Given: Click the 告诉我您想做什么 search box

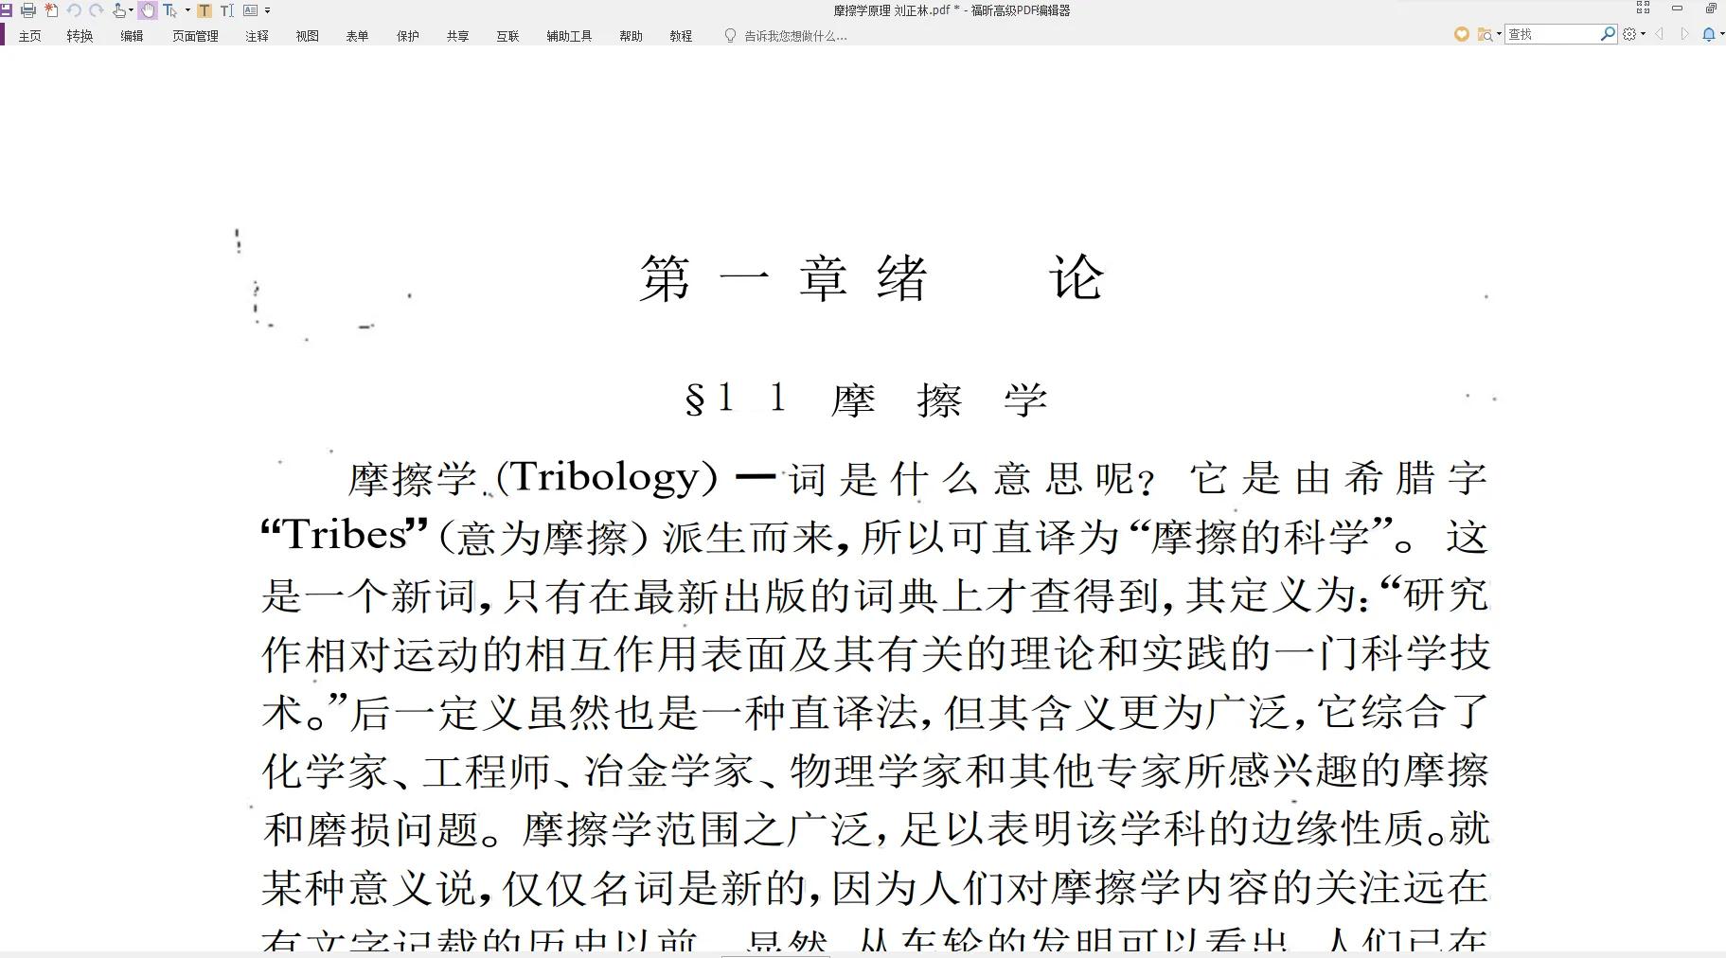Looking at the screenshot, I should click(786, 36).
